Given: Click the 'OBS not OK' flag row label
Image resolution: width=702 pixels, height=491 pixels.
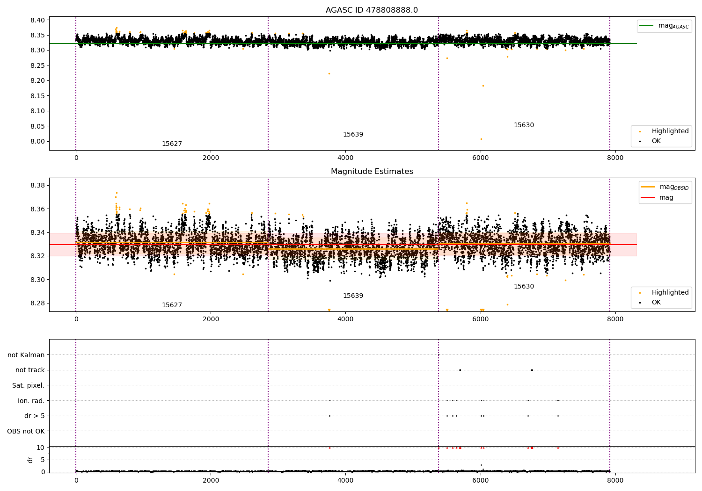Looking at the screenshot, I should (x=26, y=432).
